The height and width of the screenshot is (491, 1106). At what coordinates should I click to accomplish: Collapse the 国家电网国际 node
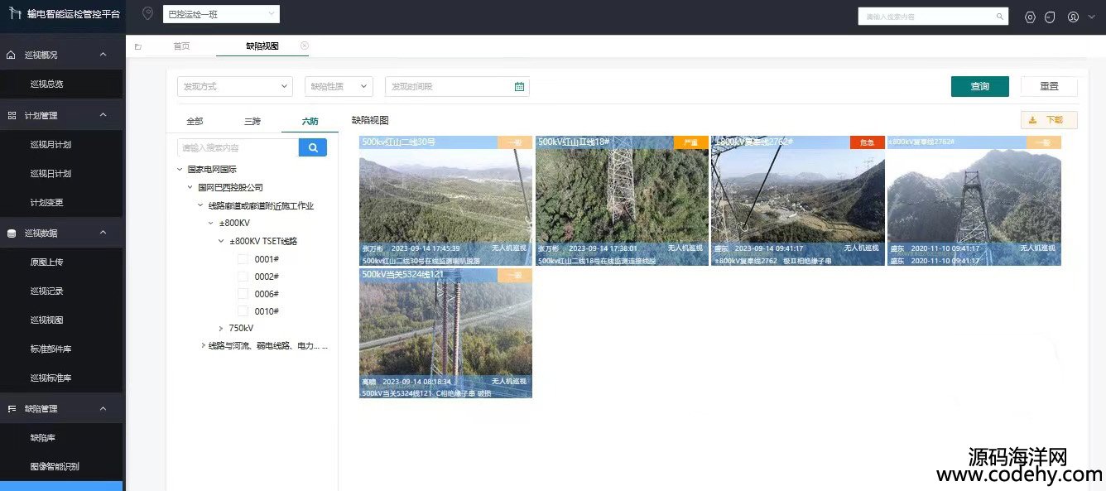(x=180, y=170)
